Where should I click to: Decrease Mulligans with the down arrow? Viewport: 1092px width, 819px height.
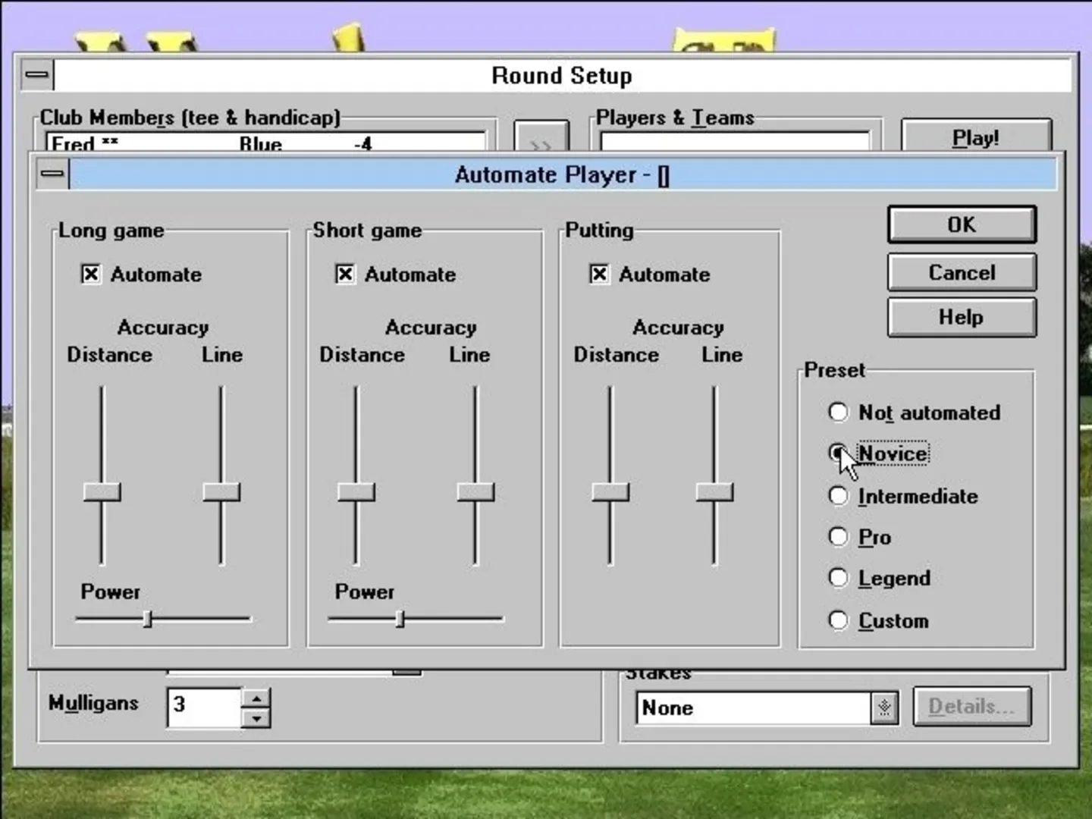pos(257,717)
